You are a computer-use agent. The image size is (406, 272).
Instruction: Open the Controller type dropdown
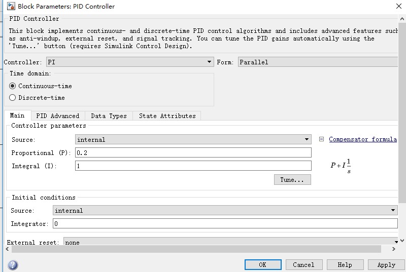click(129, 62)
